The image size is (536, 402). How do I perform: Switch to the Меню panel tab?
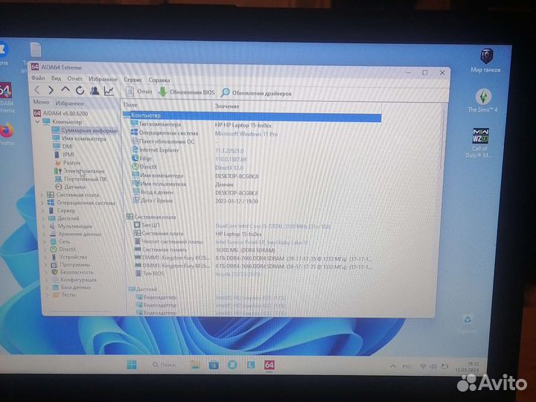pyautogui.click(x=41, y=102)
